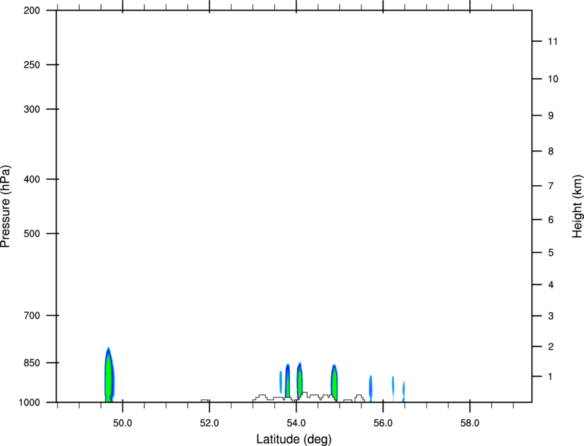Viewport: 584px width, 446px height.
Task: Click the 300 pressure tick label
Action: [32, 109]
